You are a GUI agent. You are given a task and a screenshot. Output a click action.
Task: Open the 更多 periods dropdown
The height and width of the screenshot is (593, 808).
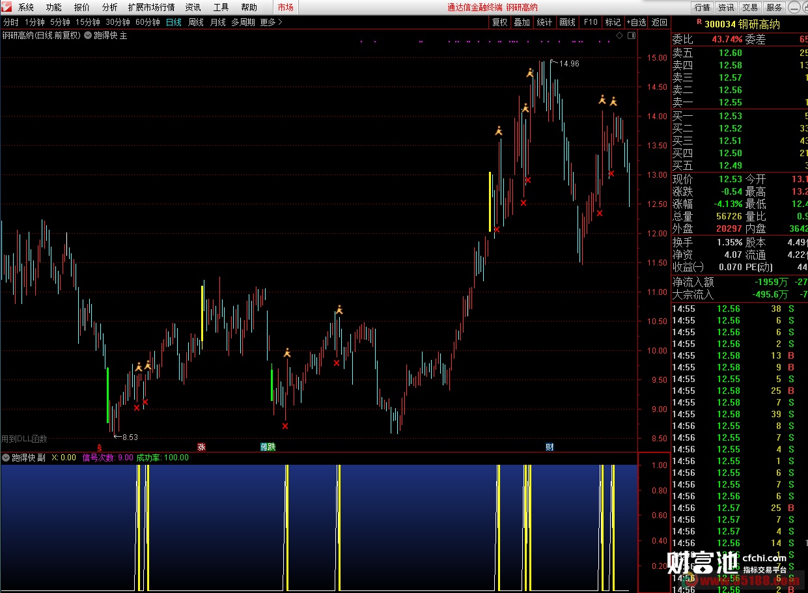pos(271,22)
